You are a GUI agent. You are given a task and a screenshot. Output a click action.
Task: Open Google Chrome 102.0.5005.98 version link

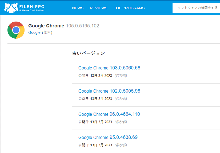pyautogui.click(x=109, y=91)
